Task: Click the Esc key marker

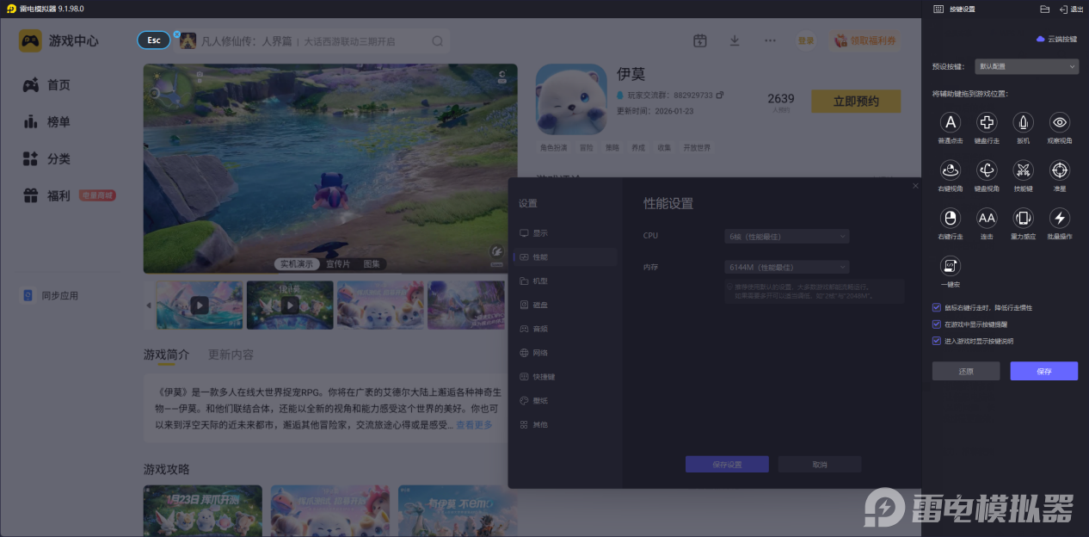Action: pos(154,40)
